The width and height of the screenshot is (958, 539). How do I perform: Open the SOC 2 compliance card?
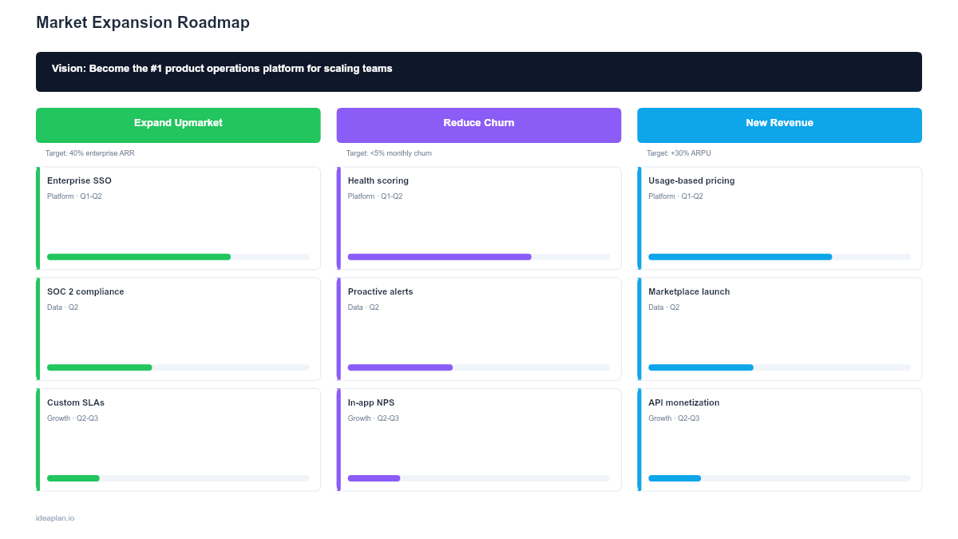[177, 328]
